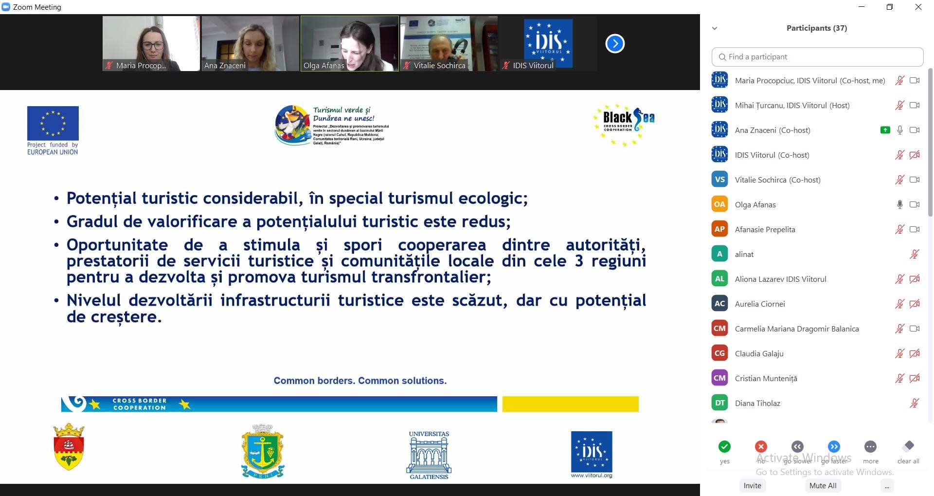Click Olga Afanas camera icon
The image size is (934, 496).
pos(915,205)
